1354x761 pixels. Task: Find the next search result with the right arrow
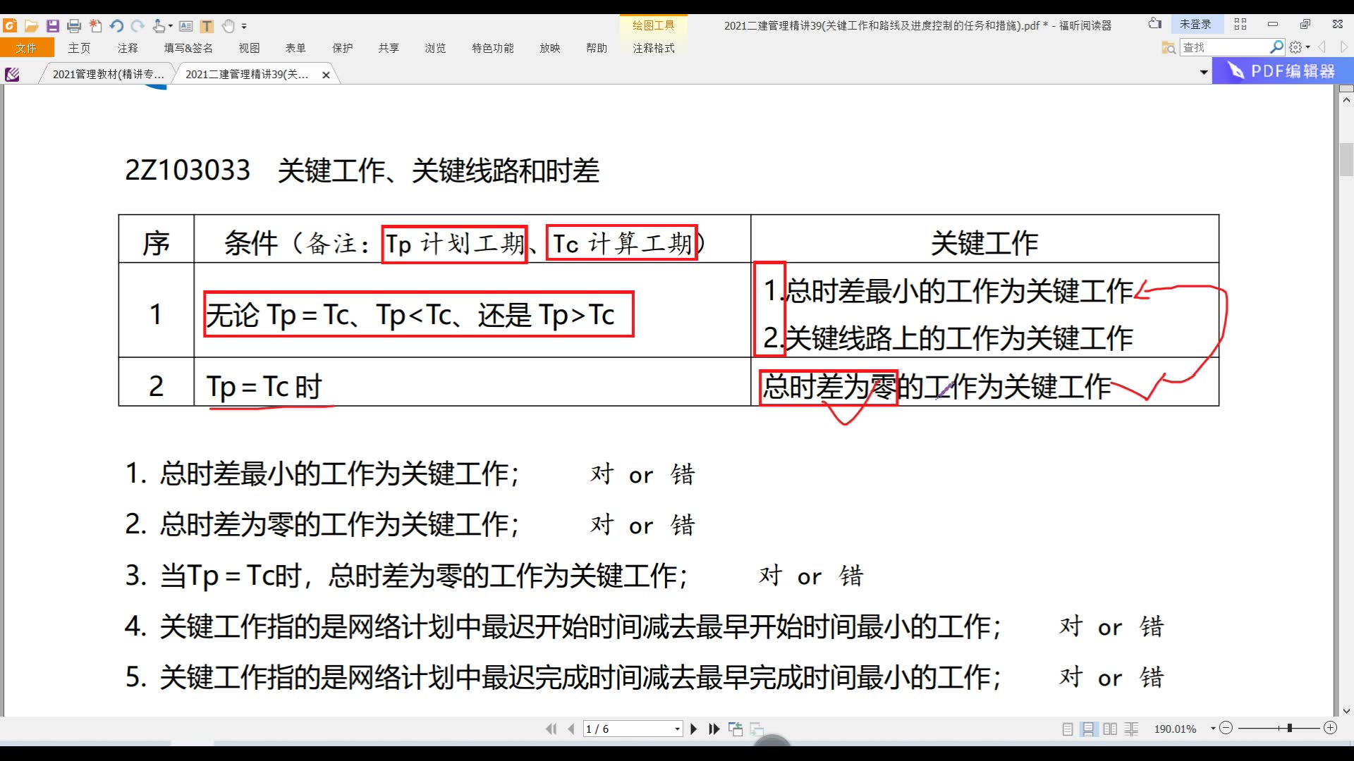pos(1343,47)
